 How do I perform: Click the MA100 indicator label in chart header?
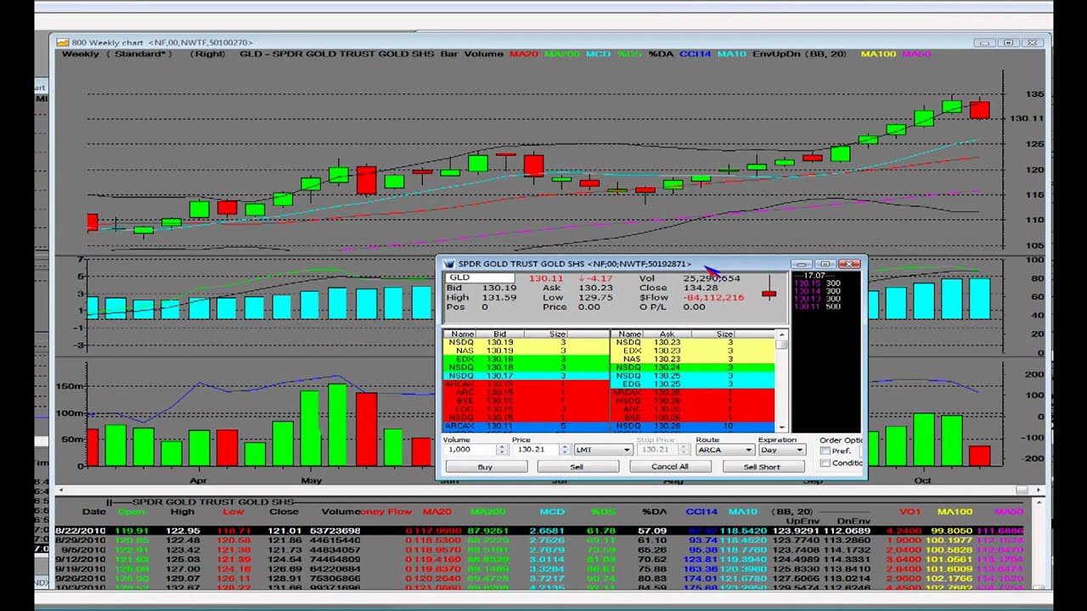pyautogui.click(x=878, y=54)
